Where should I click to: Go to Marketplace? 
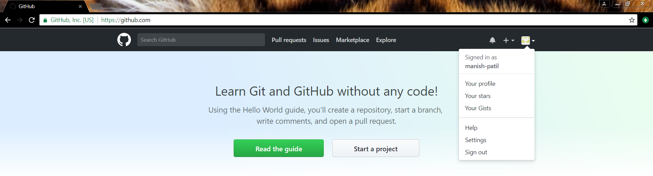point(352,40)
